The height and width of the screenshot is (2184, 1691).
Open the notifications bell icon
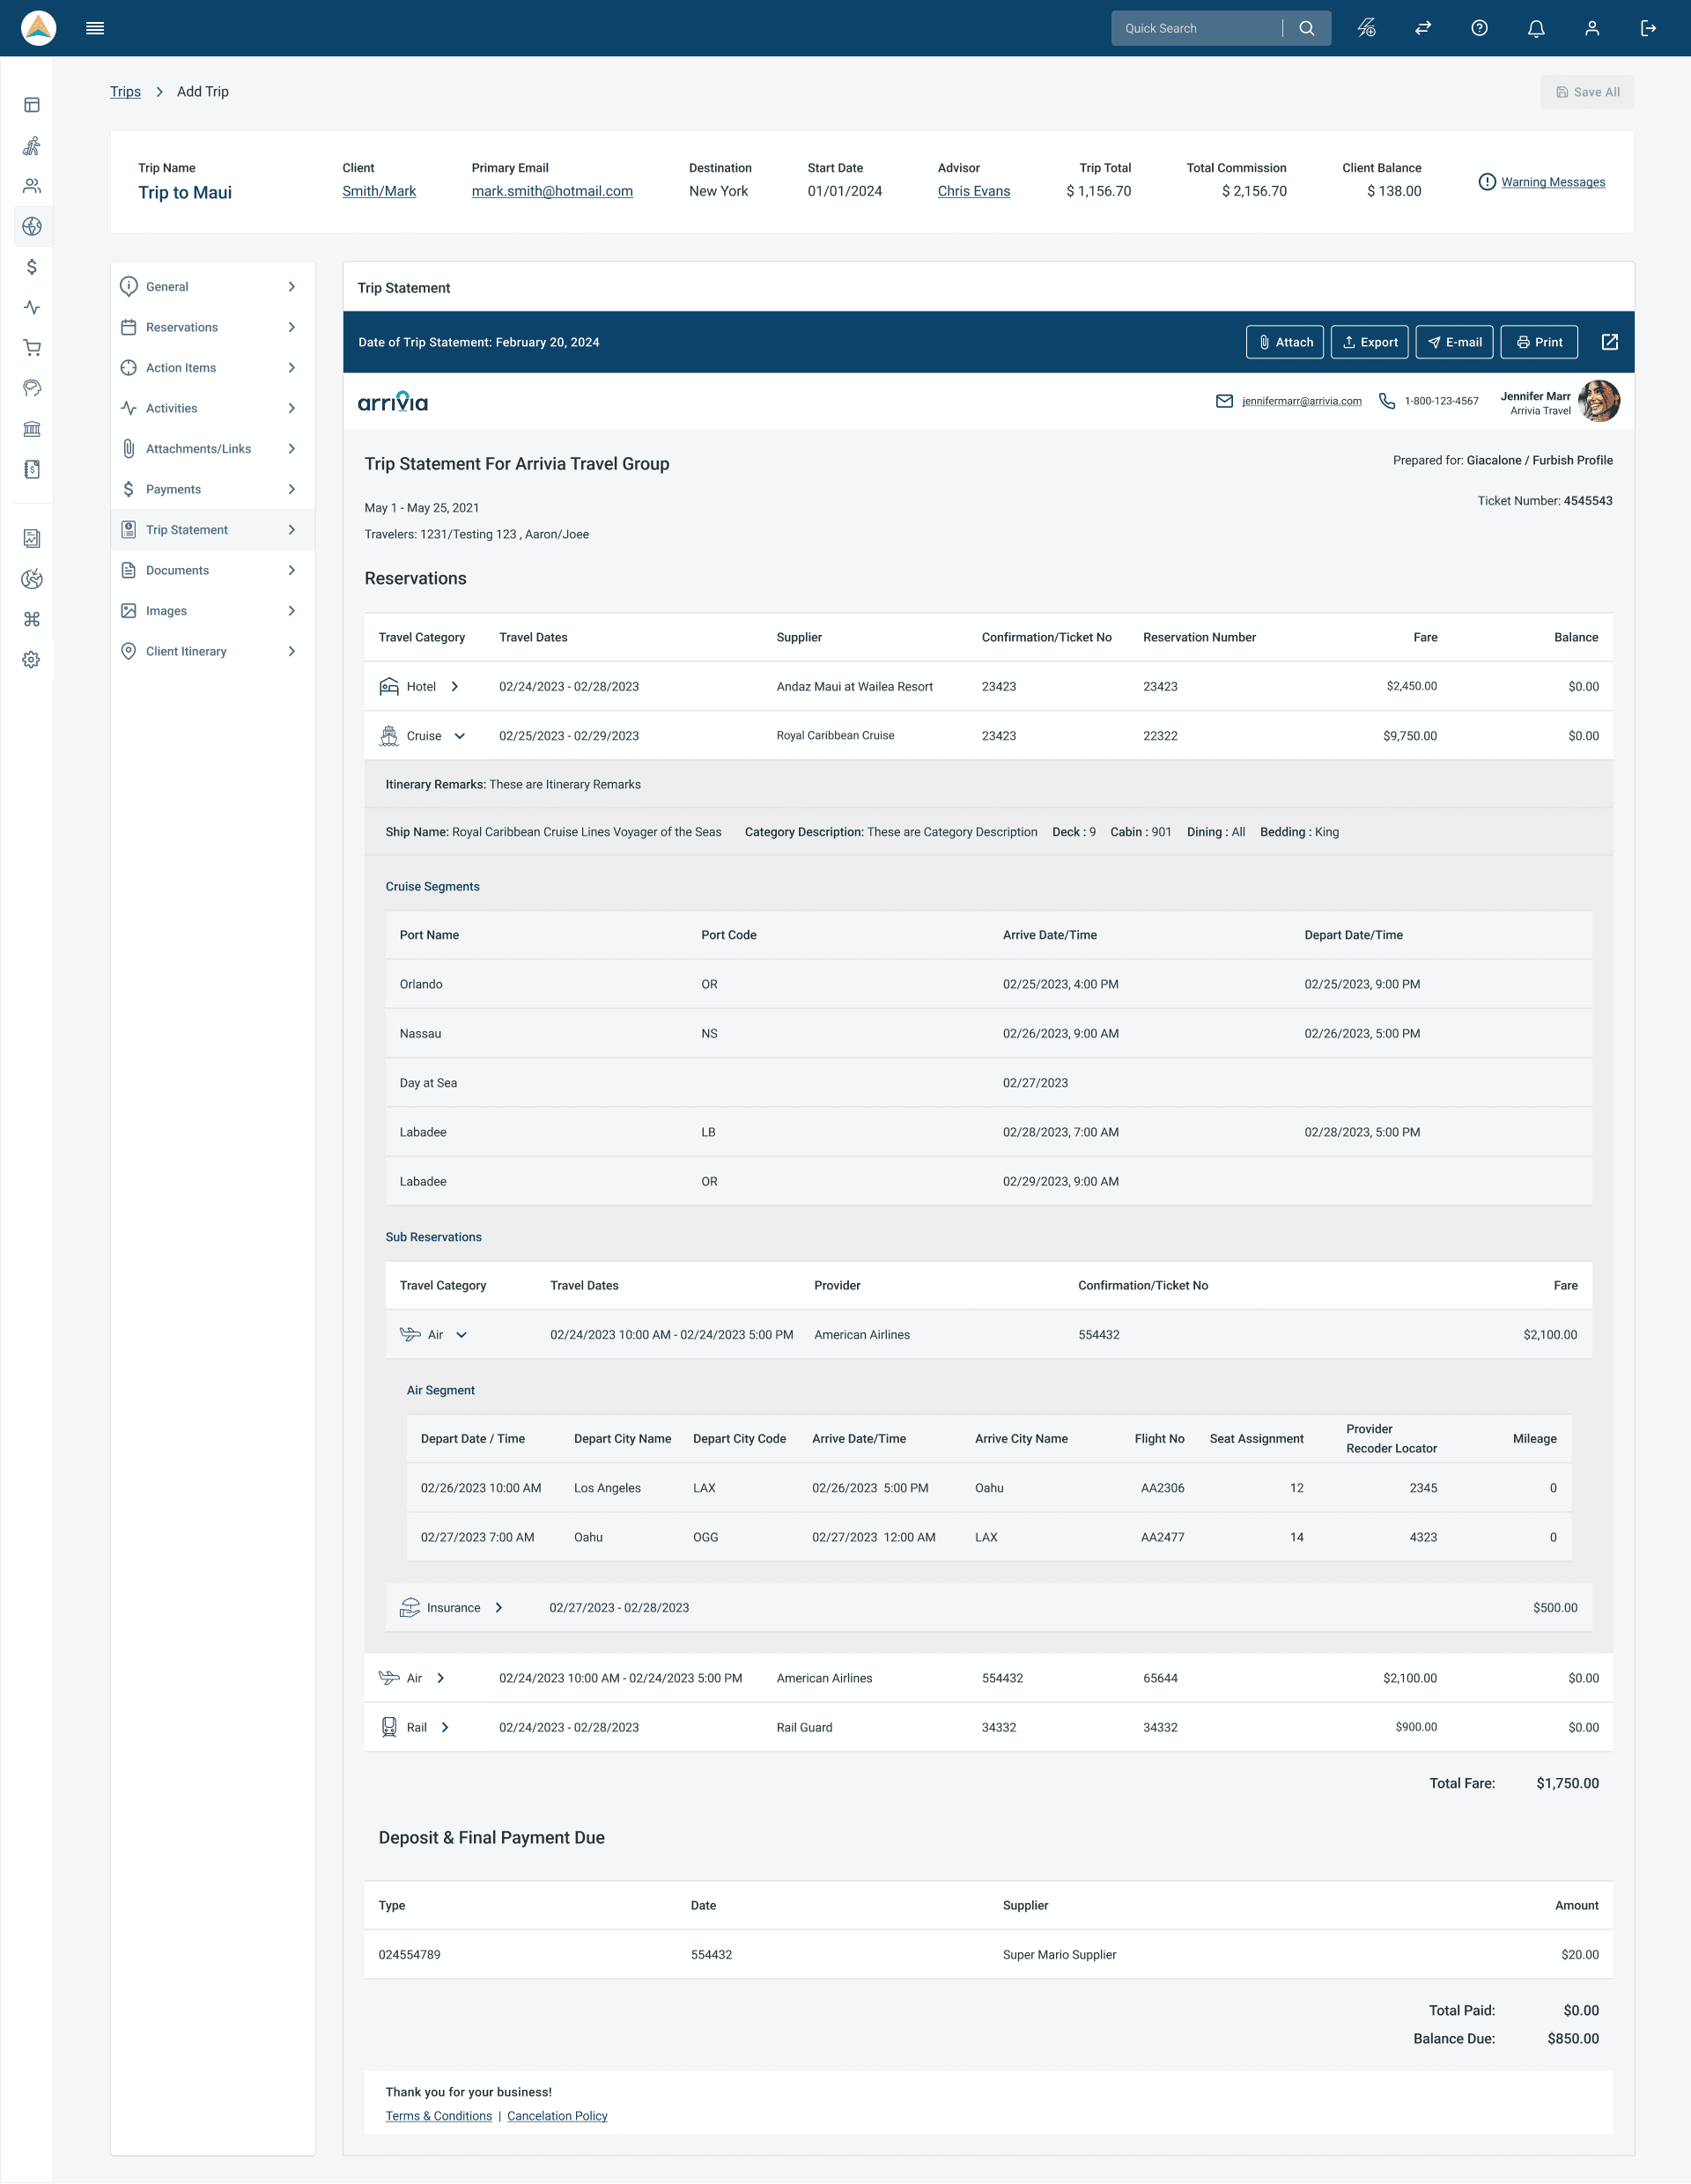click(1536, 28)
